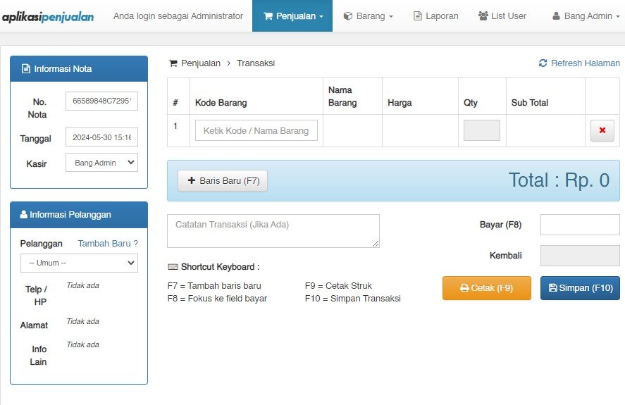
Task: Click the floppy disk icon on Simpan
Action: tap(553, 288)
